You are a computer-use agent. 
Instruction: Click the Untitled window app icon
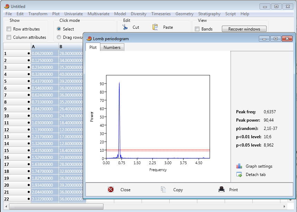7,7
